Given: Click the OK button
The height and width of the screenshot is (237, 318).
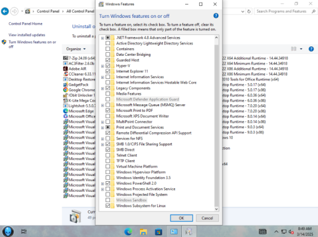Looking at the screenshot, I should pos(181,218).
